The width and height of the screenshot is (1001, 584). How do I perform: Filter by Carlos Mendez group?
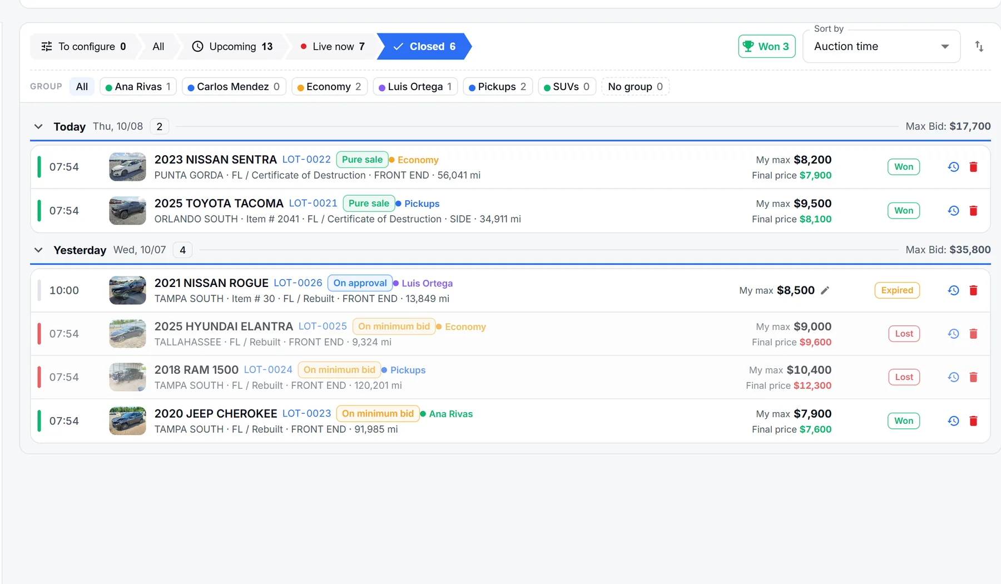(x=234, y=87)
